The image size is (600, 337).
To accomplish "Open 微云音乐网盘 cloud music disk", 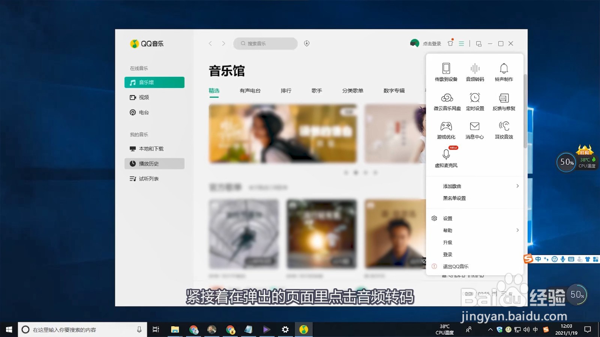I will point(446,101).
